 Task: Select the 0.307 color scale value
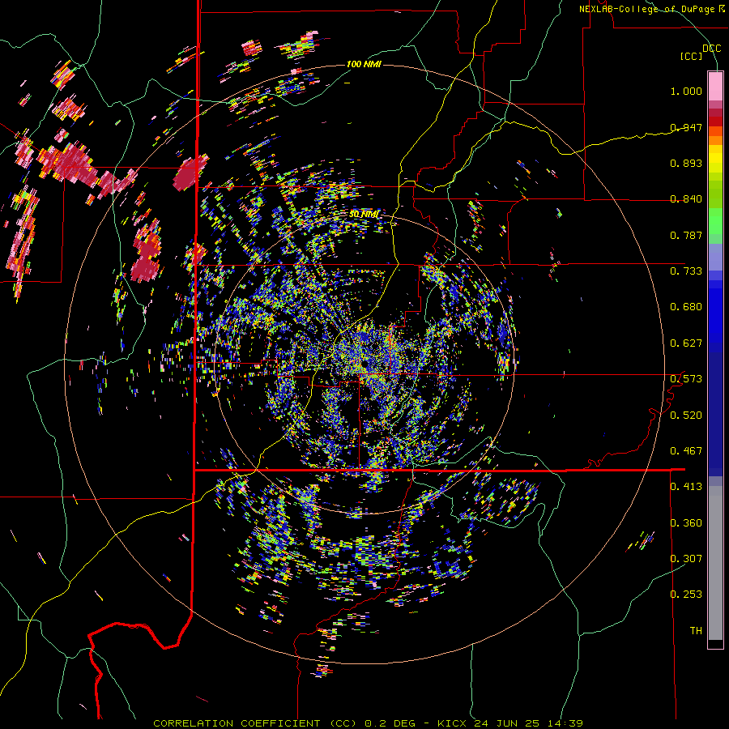click(x=686, y=559)
